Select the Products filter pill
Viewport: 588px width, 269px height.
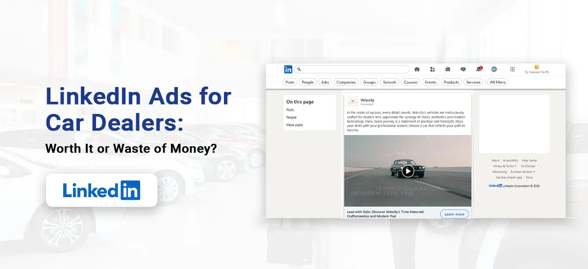click(x=451, y=82)
